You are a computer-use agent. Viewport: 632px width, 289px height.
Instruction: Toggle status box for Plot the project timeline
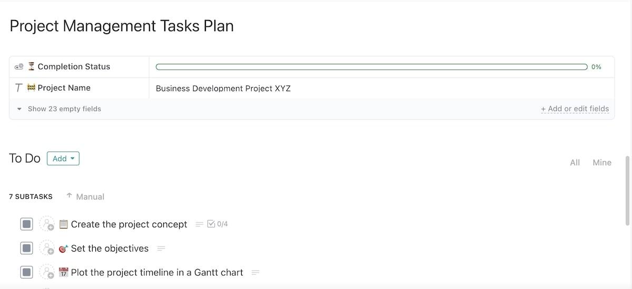26,273
